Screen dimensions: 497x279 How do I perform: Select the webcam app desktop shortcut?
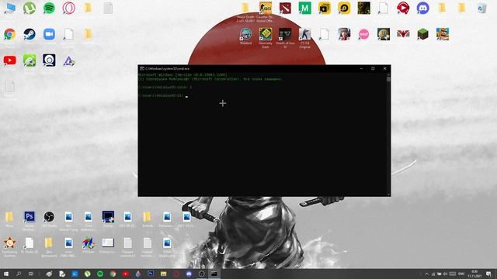pos(49,60)
